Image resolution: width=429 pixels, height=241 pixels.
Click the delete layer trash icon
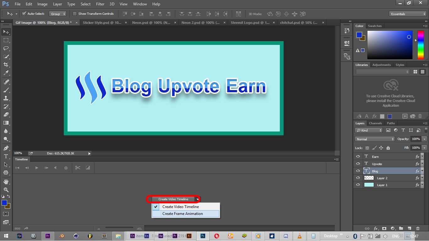pos(418,228)
